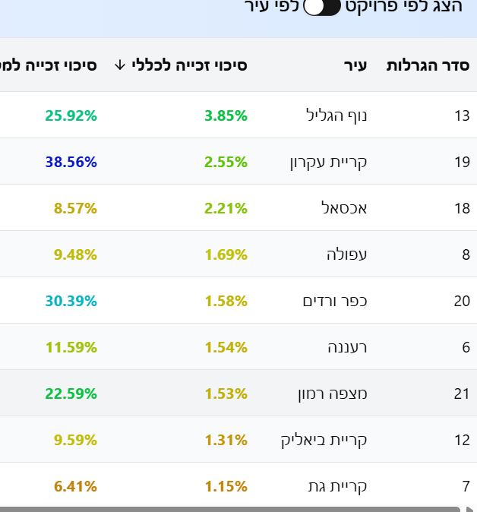Select the קריית עקרון city row
477x512 pixels.
coord(328,162)
